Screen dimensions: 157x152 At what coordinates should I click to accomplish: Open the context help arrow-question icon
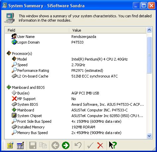tap(113, 145)
